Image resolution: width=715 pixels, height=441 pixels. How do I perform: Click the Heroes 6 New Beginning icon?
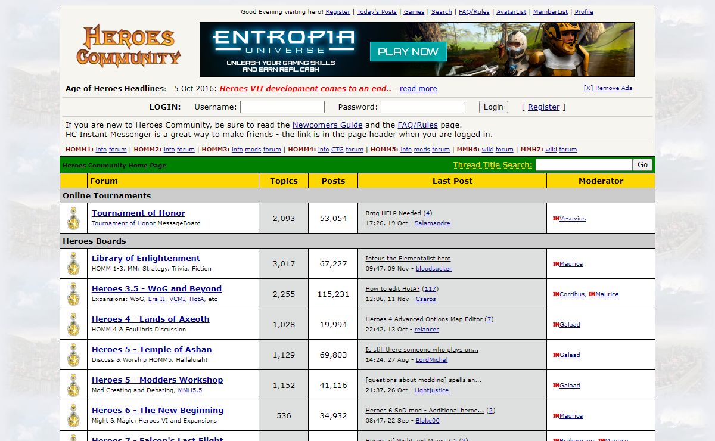(73, 415)
